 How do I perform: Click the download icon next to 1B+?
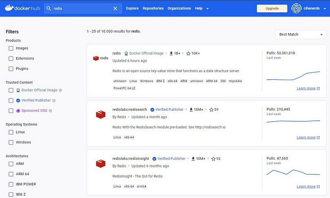point(171,53)
